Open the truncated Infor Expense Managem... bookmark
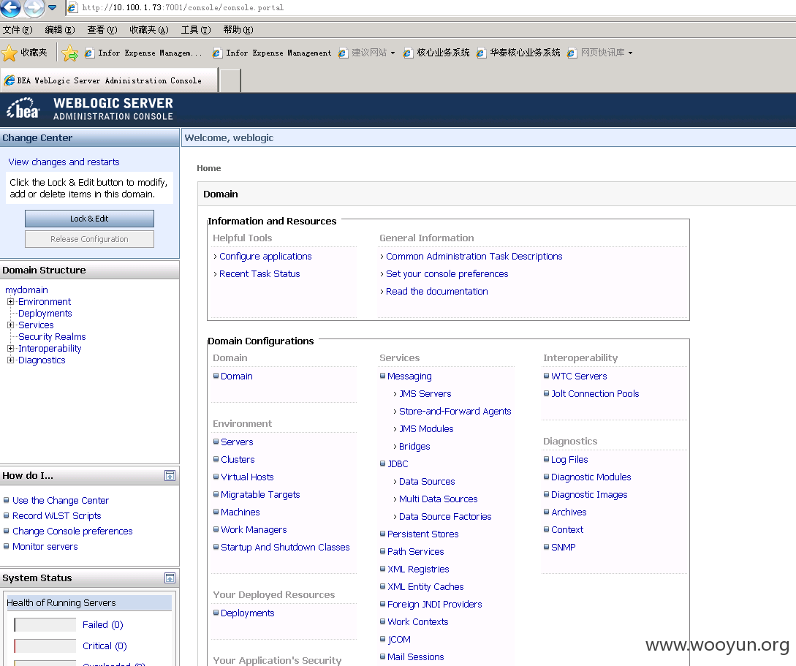796x666 pixels. [143, 53]
